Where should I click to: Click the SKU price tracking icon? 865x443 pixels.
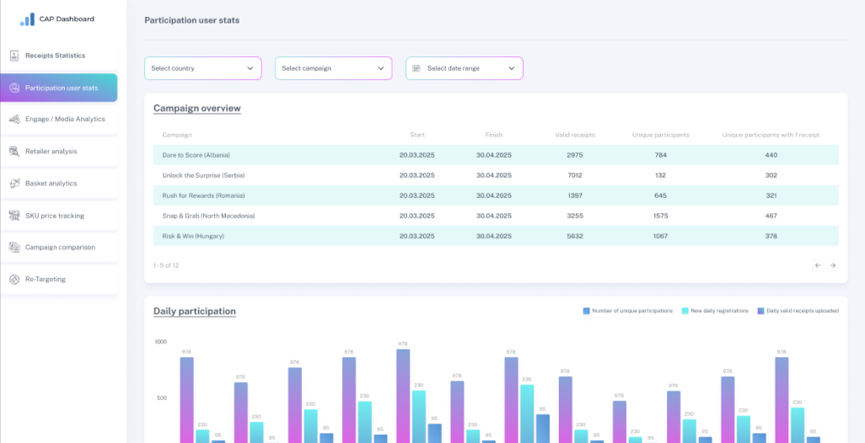14,216
